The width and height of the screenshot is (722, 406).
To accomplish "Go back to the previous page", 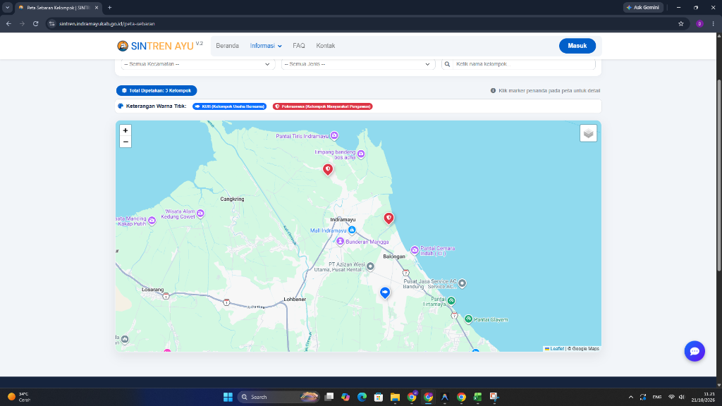I will coord(8,23).
